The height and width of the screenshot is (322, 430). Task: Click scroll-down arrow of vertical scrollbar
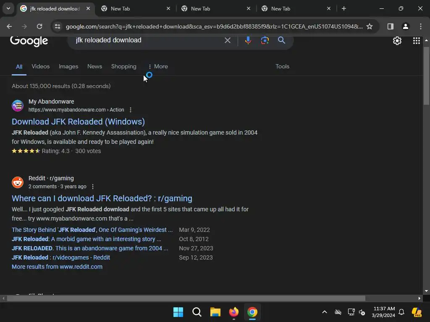click(426, 291)
